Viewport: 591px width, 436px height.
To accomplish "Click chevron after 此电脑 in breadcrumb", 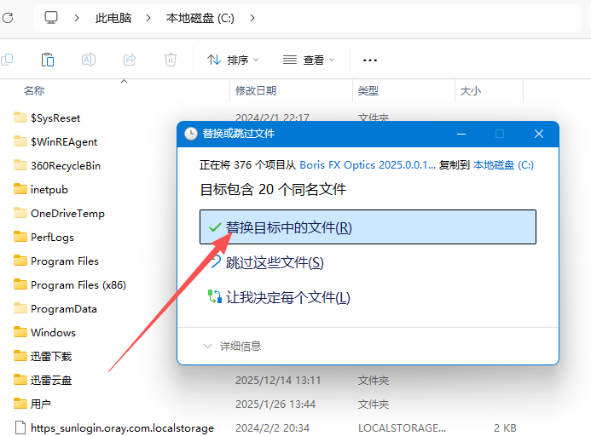I will 148,17.
